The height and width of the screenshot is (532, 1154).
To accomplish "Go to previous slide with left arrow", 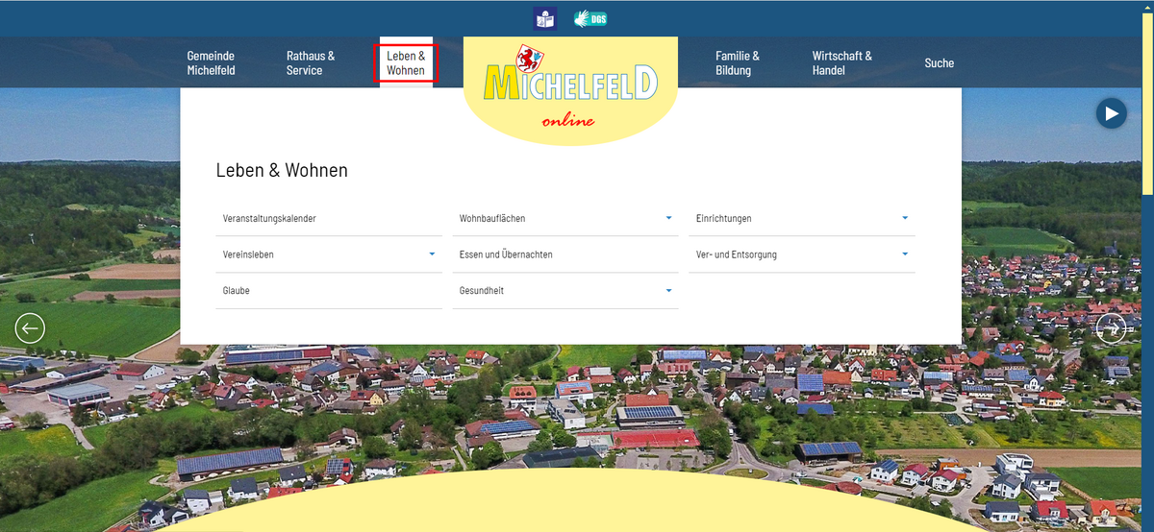I will 30,328.
